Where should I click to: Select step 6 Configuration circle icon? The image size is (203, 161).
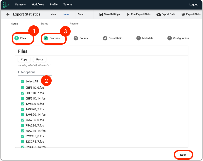(x=169, y=38)
